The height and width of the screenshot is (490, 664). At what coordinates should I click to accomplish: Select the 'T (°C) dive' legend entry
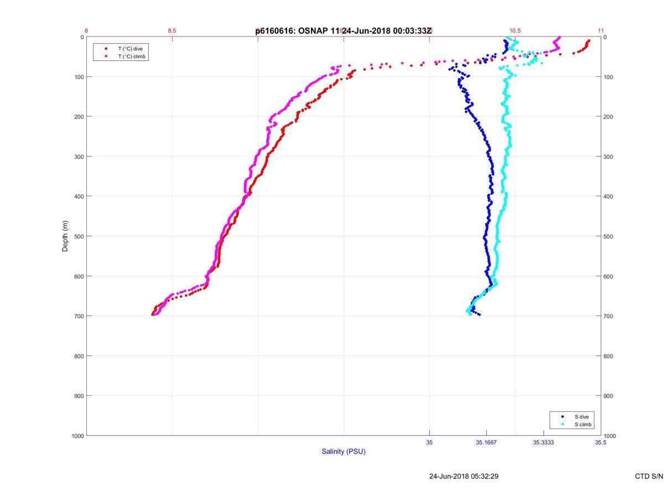coord(130,49)
